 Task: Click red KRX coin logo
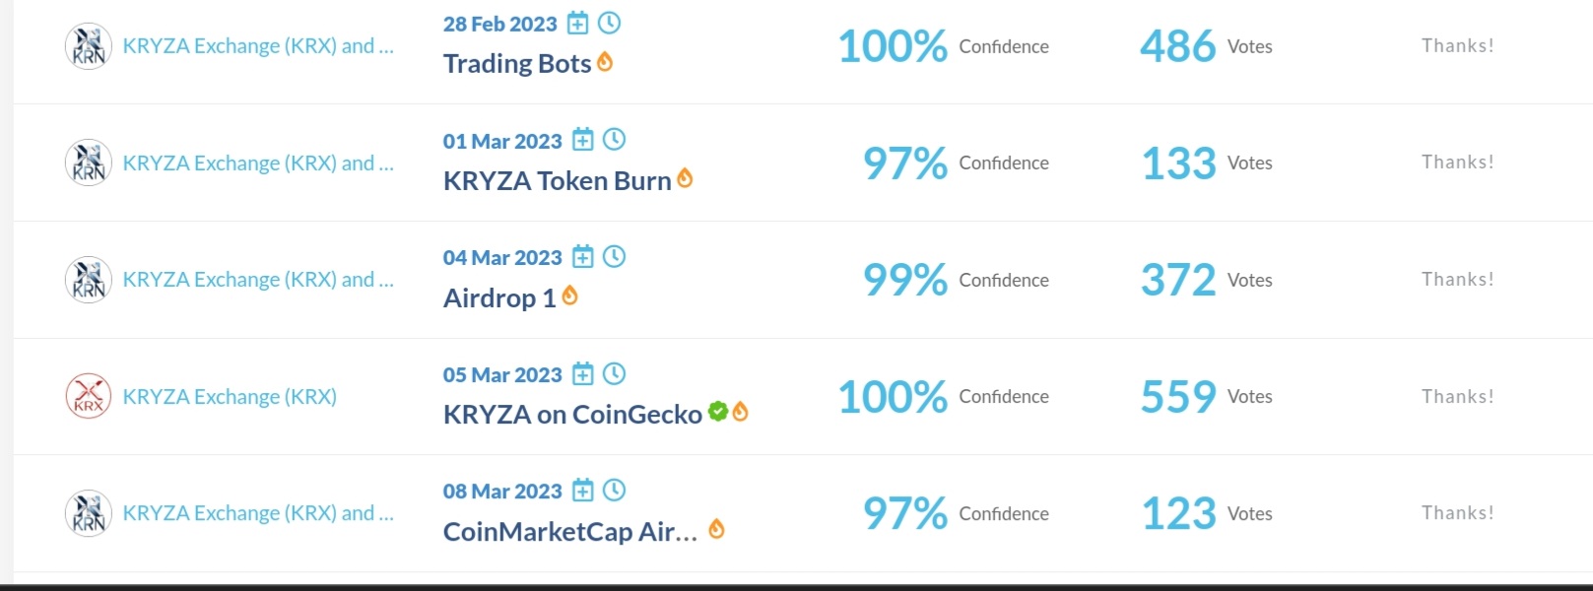pos(89,396)
